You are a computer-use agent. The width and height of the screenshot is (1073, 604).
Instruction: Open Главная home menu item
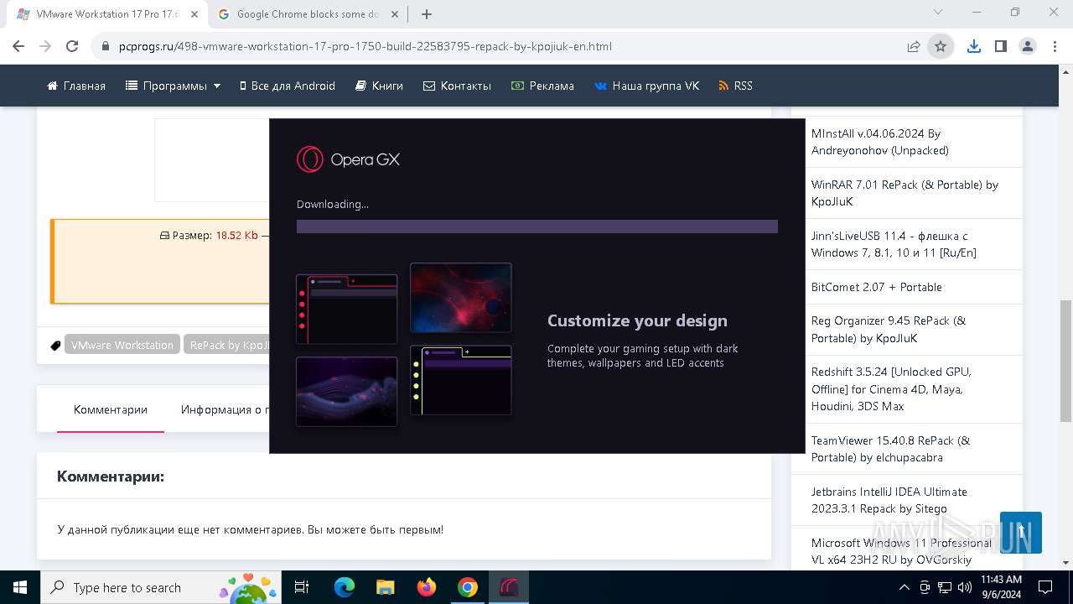(x=76, y=86)
